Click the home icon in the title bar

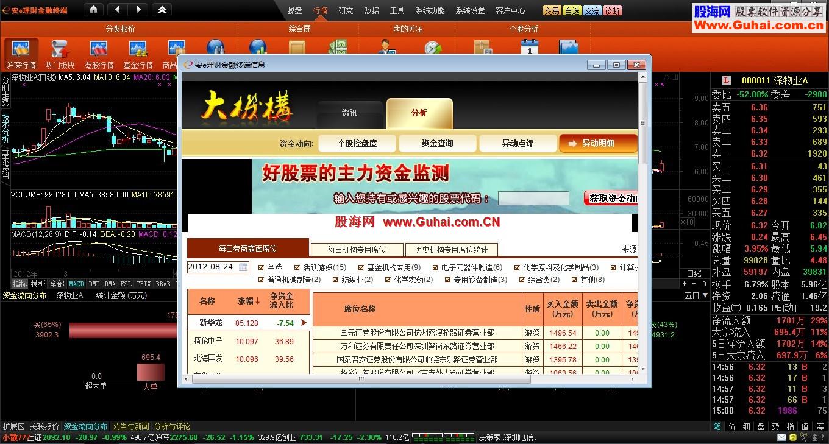click(x=93, y=10)
